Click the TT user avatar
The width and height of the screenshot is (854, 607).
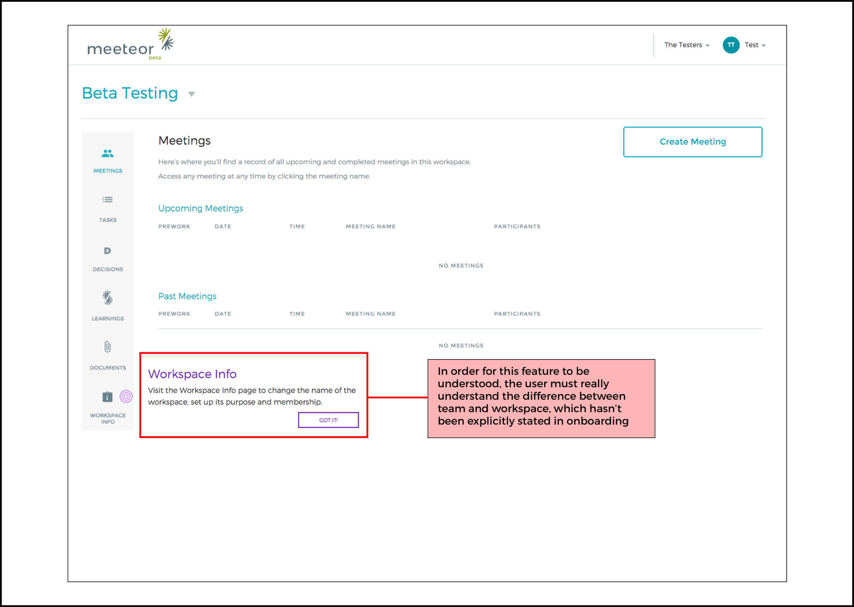(731, 45)
